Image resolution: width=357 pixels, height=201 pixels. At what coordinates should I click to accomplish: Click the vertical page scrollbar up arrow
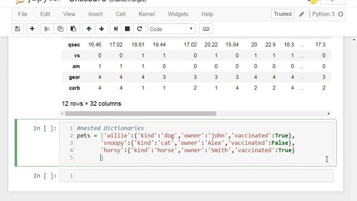(354, 40)
